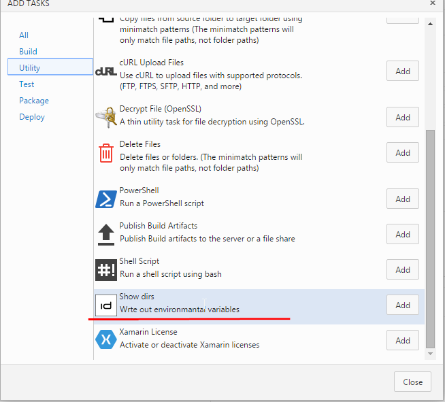The width and height of the screenshot is (445, 402).
Task: Click the Publish Build Artifacts upload icon
Action: tap(106, 234)
